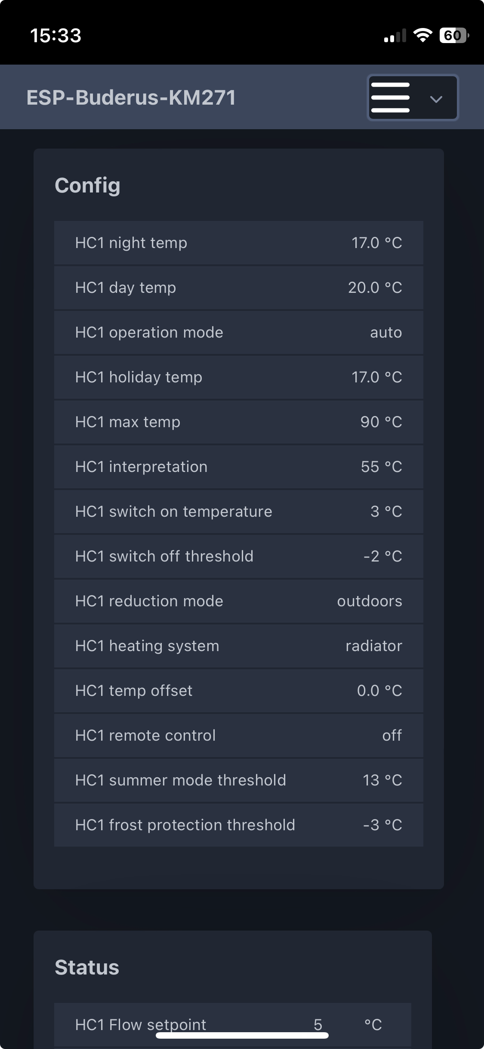Click the HC1 remote control off value
The height and width of the screenshot is (1049, 484).
coord(392,736)
